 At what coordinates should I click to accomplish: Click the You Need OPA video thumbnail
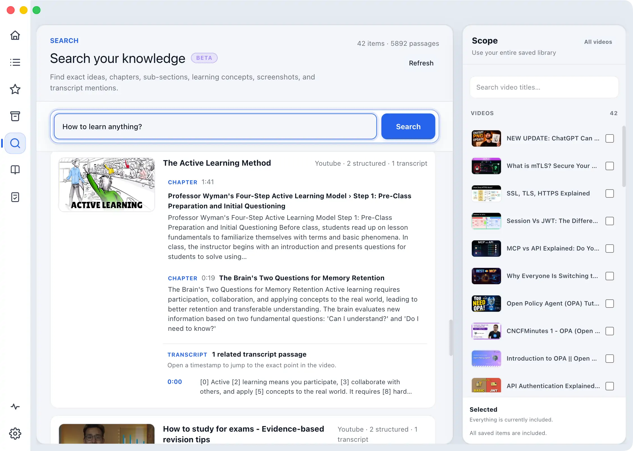coord(486,304)
